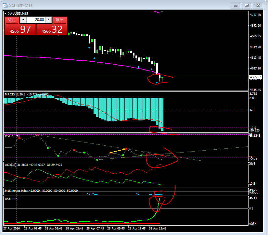This screenshot has height=235, width=268.
Task: Click the red SELL button
Action: [12, 20]
